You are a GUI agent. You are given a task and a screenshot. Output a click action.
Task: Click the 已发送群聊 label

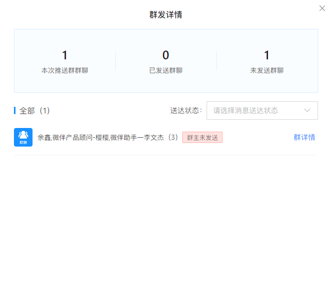[166, 71]
